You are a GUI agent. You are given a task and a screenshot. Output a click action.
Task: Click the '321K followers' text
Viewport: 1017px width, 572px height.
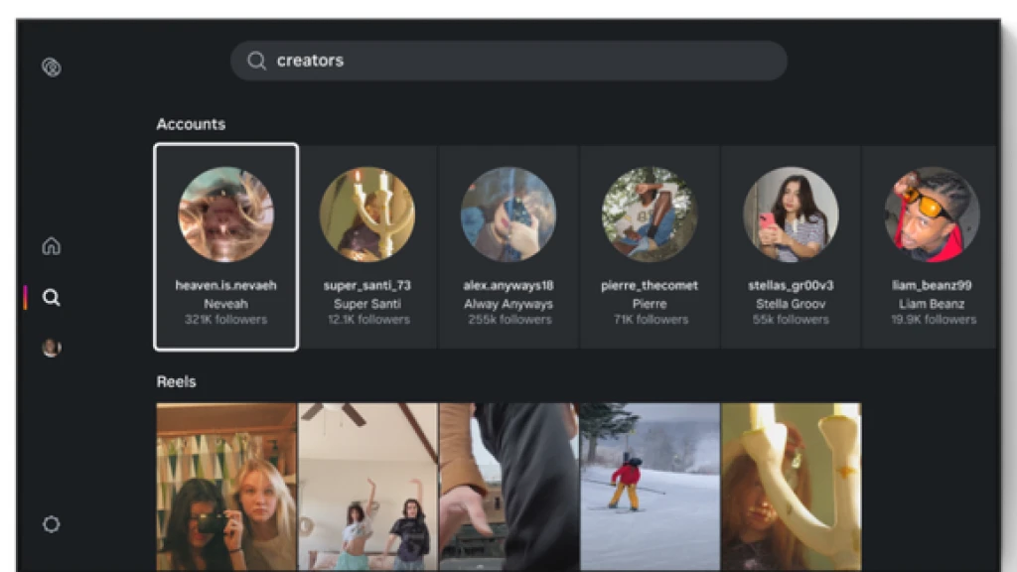(225, 319)
